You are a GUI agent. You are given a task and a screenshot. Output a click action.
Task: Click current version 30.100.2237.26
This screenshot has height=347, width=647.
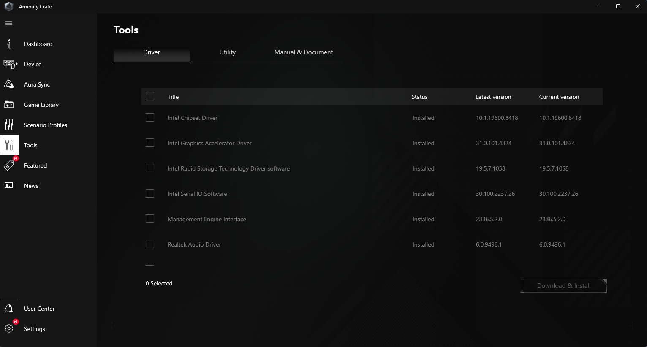click(x=559, y=194)
